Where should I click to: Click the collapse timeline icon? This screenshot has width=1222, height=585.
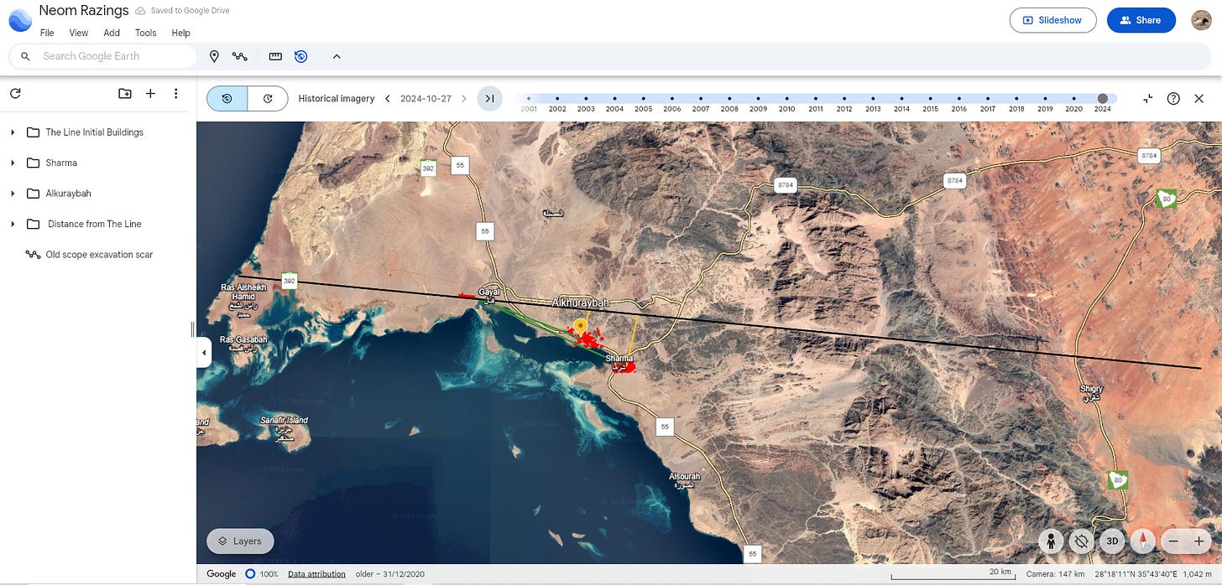click(x=1148, y=98)
